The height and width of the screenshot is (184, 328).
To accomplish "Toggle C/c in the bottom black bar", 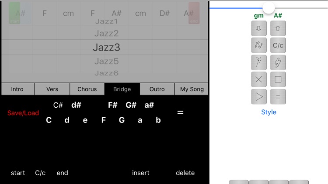I will 40,173.
